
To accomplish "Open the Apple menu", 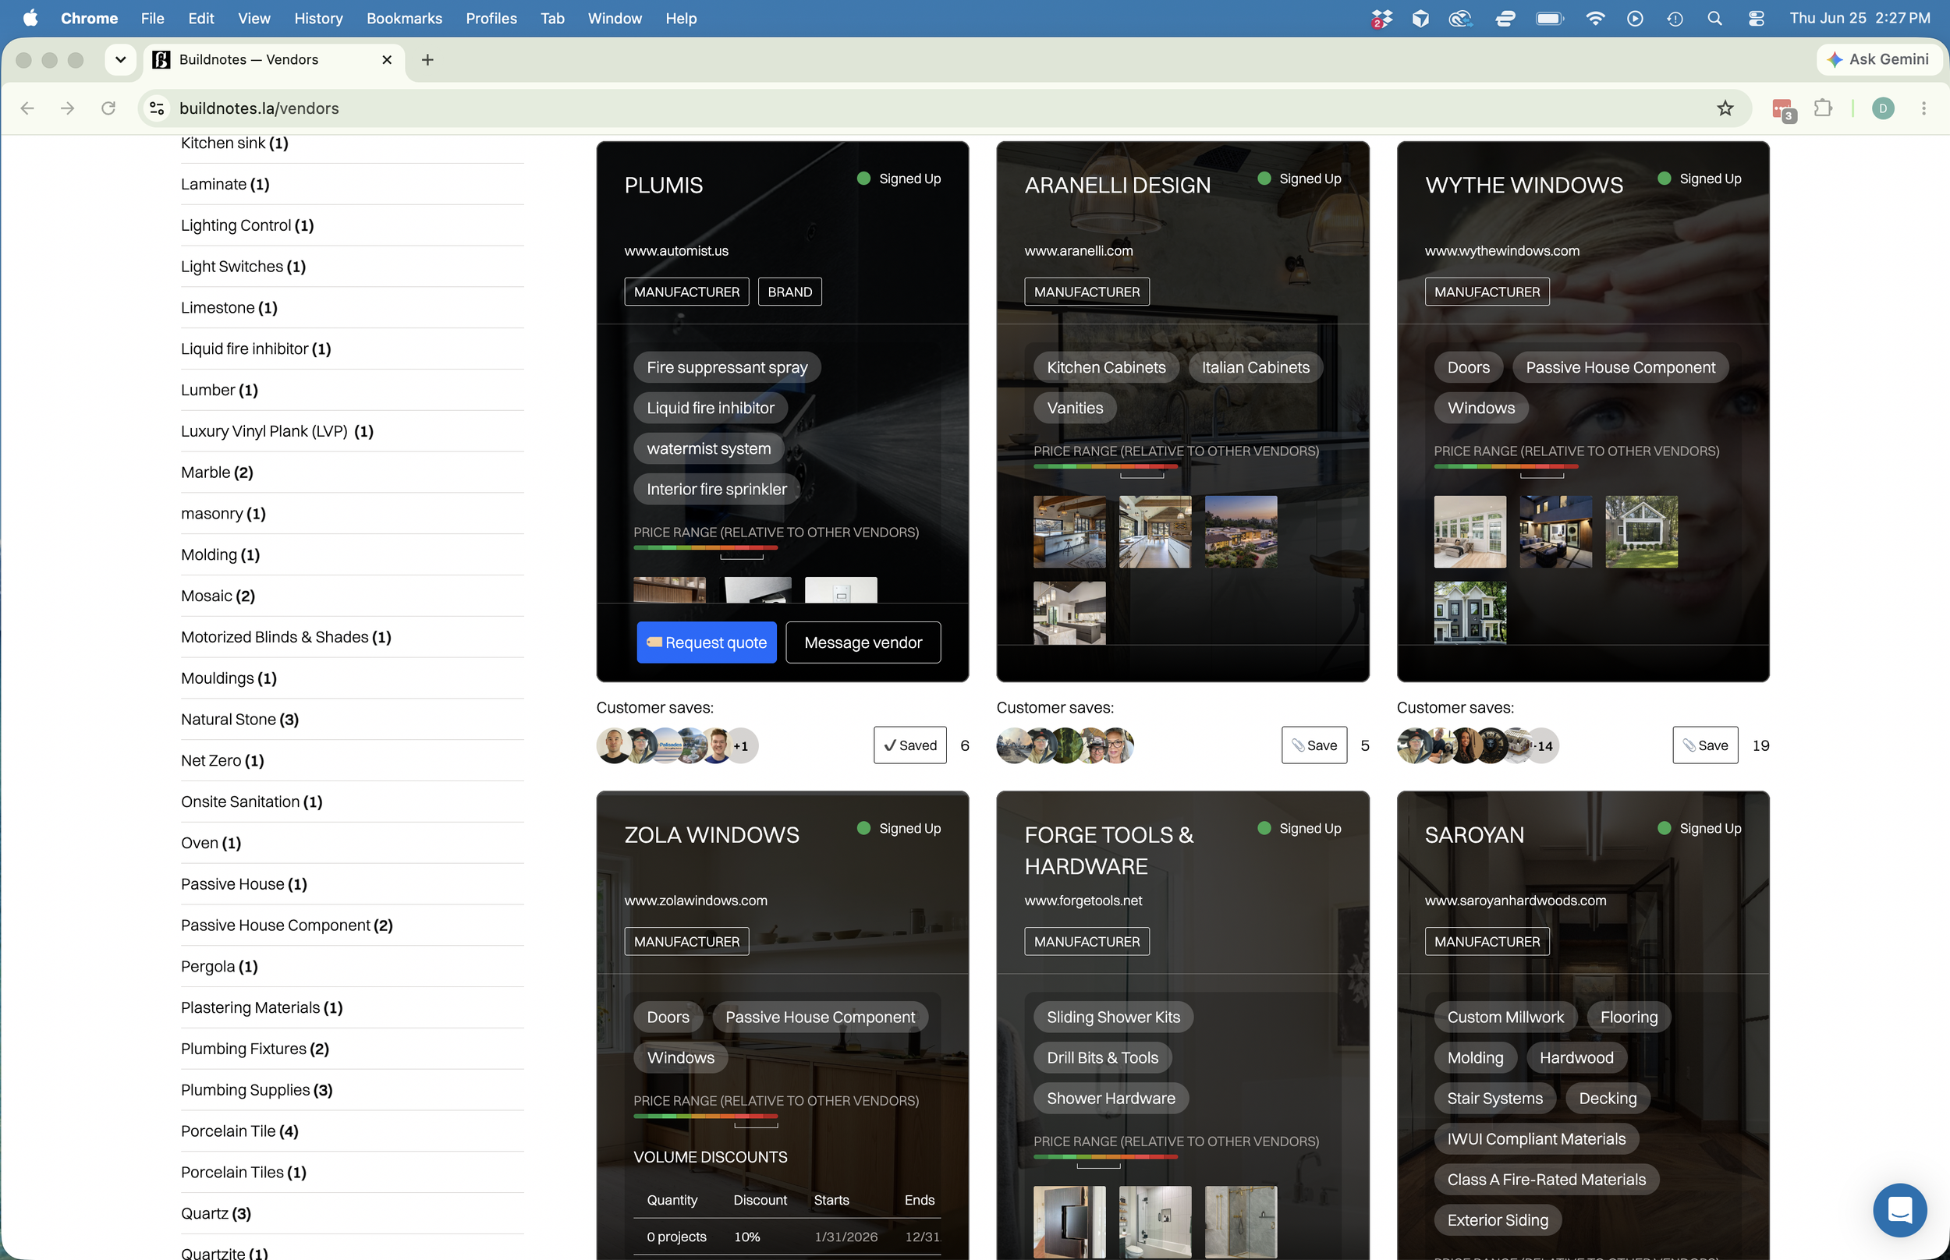I will [30, 18].
